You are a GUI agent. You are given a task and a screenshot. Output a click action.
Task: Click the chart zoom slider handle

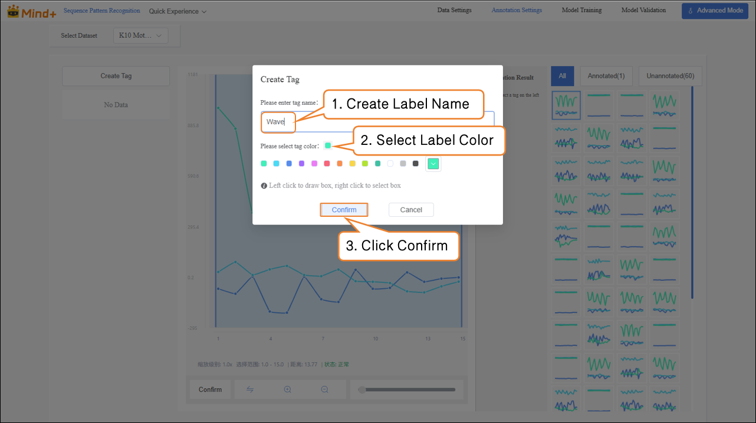point(361,389)
